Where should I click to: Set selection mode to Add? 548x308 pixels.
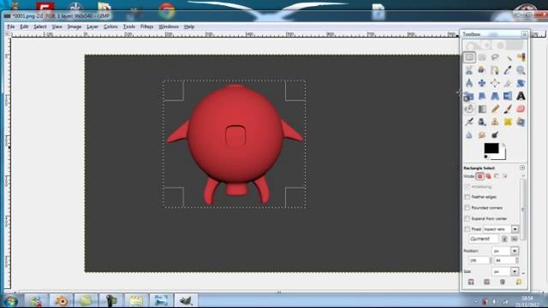point(488,176)
